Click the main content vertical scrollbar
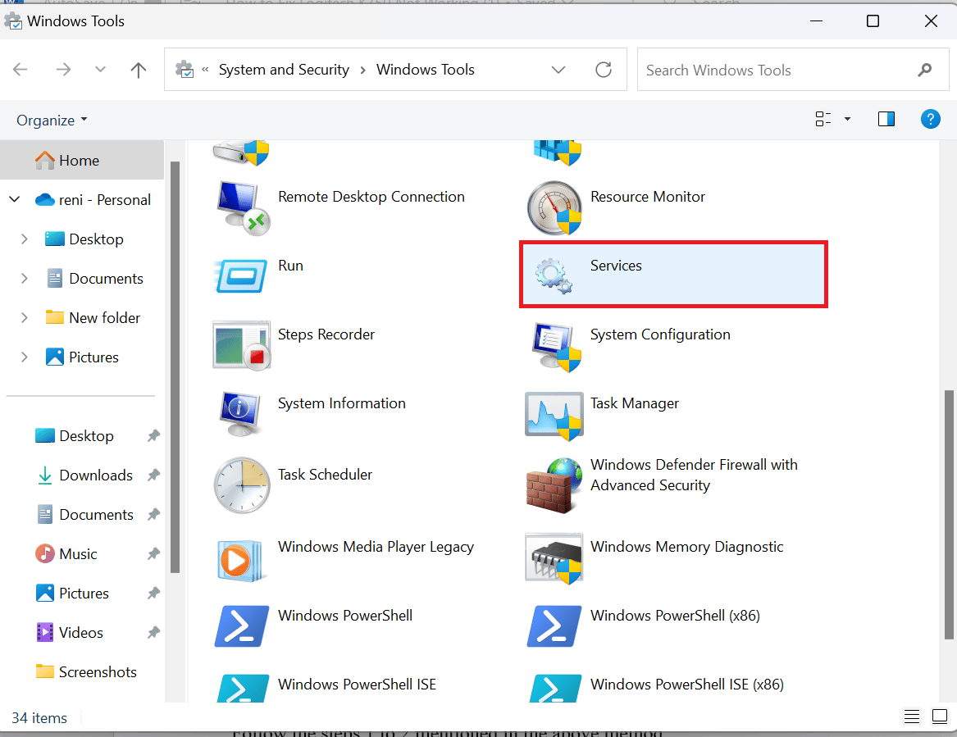Viewport: 957px width, 737px height. pyautogui.click(x=949, y=515)
